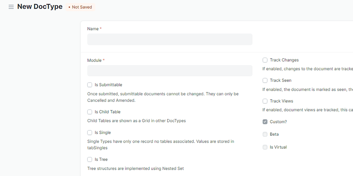Enable the Is Submittable checkbox

pyautogui.click(x=90, y=85)
